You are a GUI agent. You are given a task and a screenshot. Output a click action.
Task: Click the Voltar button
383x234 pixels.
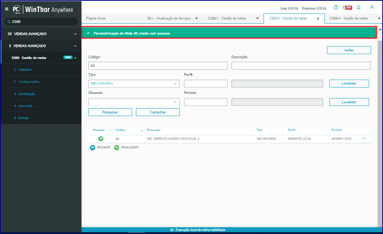point(349,50)
